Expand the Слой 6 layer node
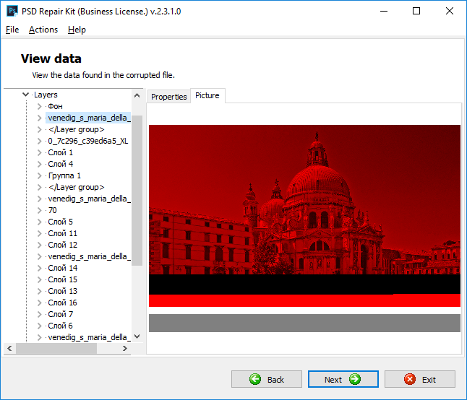Image resolution: width=467 pixels, height=400 pixels. point(39,326)
